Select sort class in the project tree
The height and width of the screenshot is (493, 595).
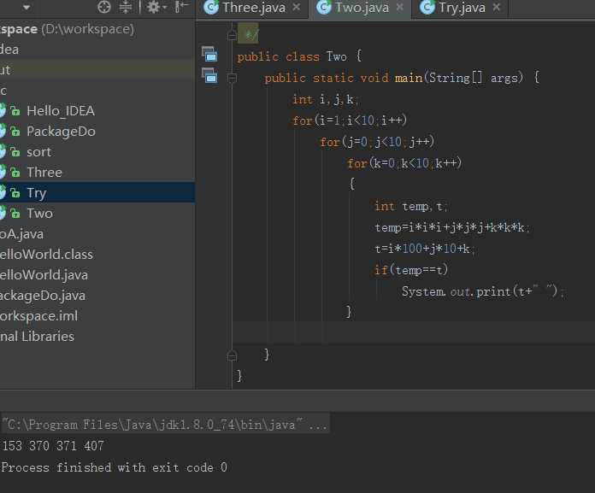38,152
